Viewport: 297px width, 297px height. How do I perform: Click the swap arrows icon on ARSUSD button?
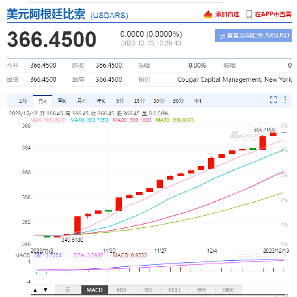pos(222,36)
